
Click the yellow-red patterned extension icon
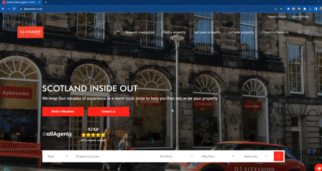pyautogui.click(x=299, y=8)
